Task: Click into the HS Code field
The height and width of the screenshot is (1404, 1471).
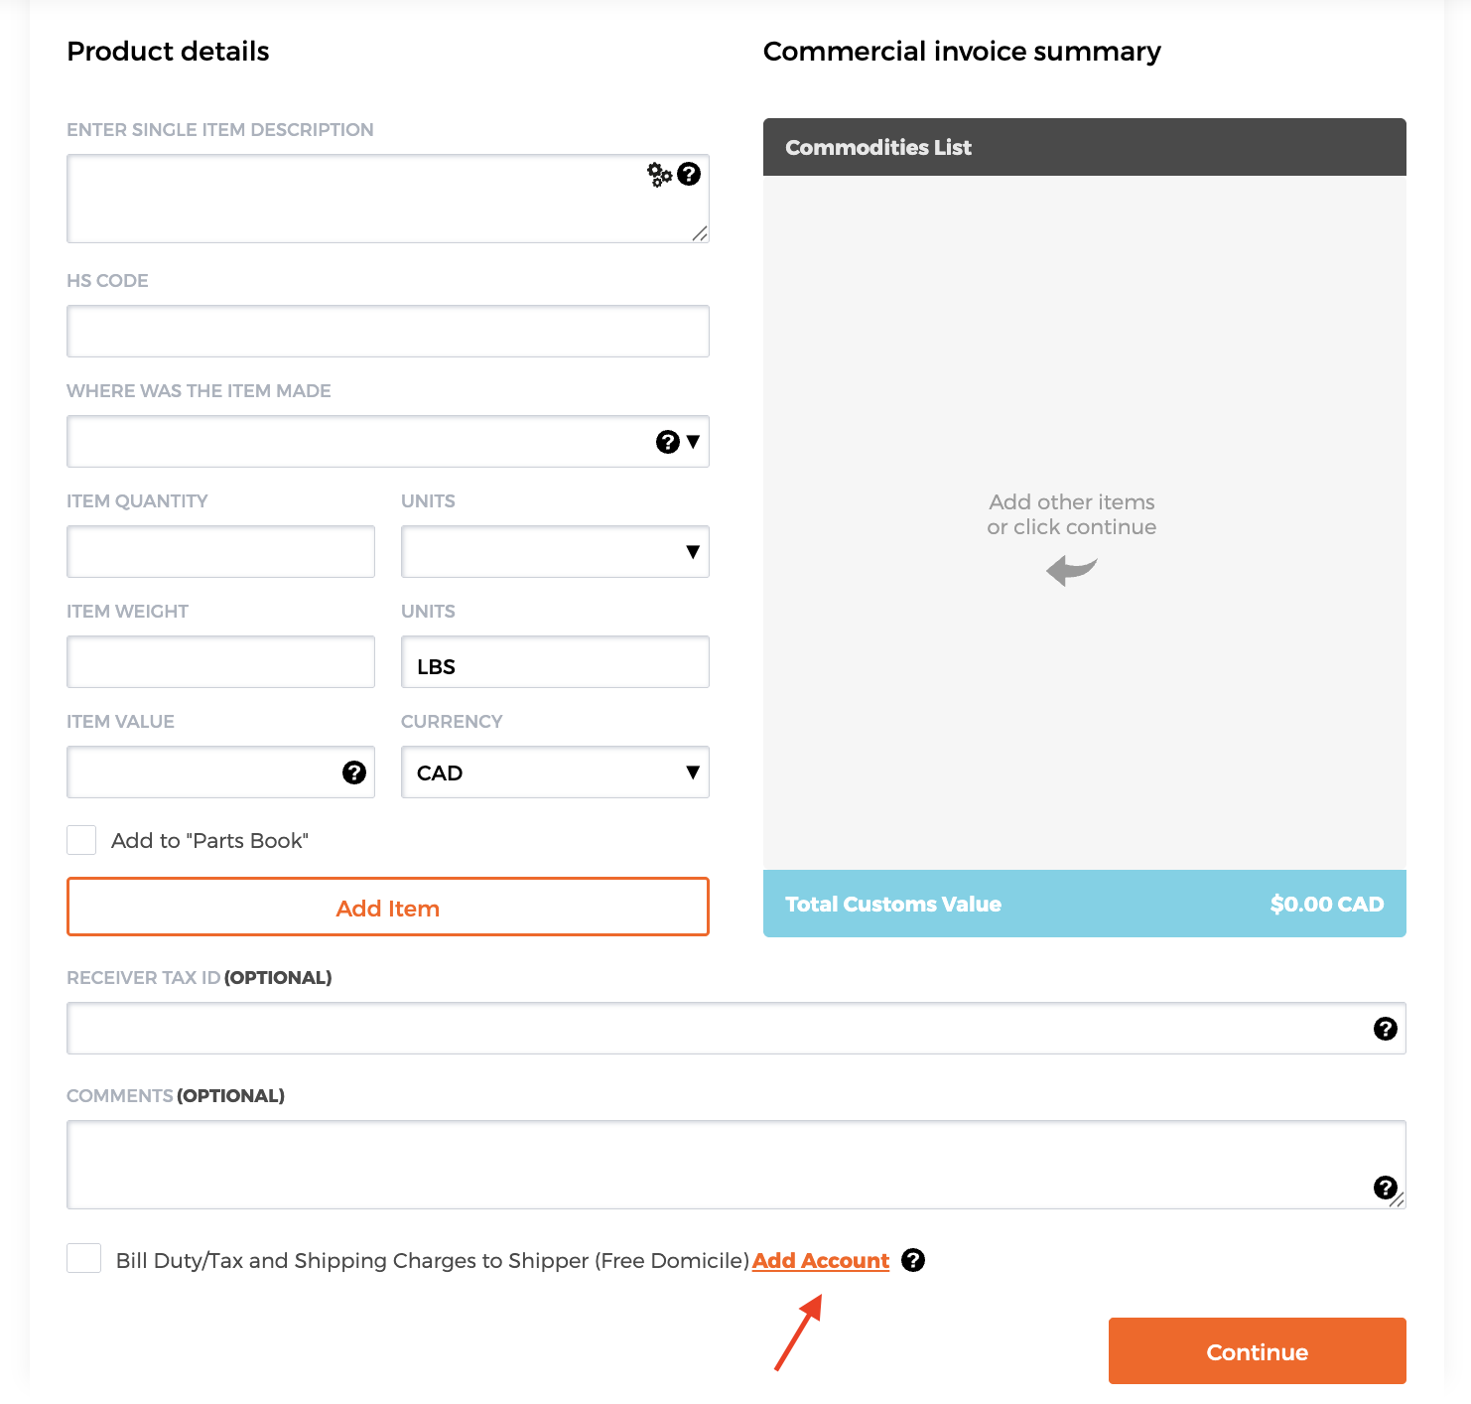Action: 387,331
